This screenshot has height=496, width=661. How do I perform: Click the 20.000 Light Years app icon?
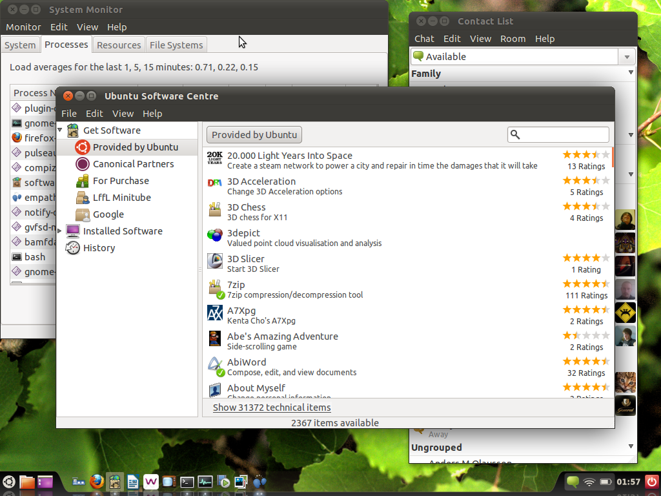[214, 158]
